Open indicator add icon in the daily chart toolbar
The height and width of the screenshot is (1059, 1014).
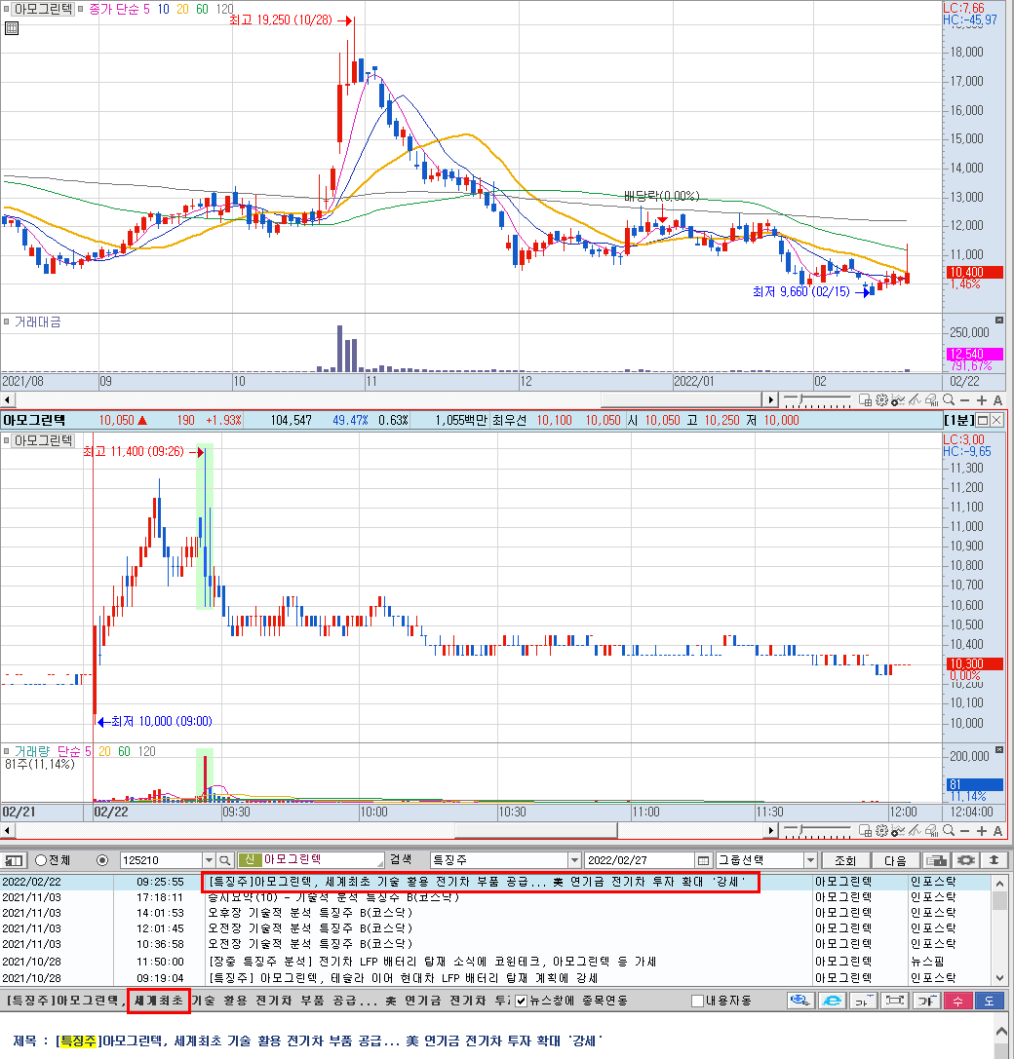898,399
